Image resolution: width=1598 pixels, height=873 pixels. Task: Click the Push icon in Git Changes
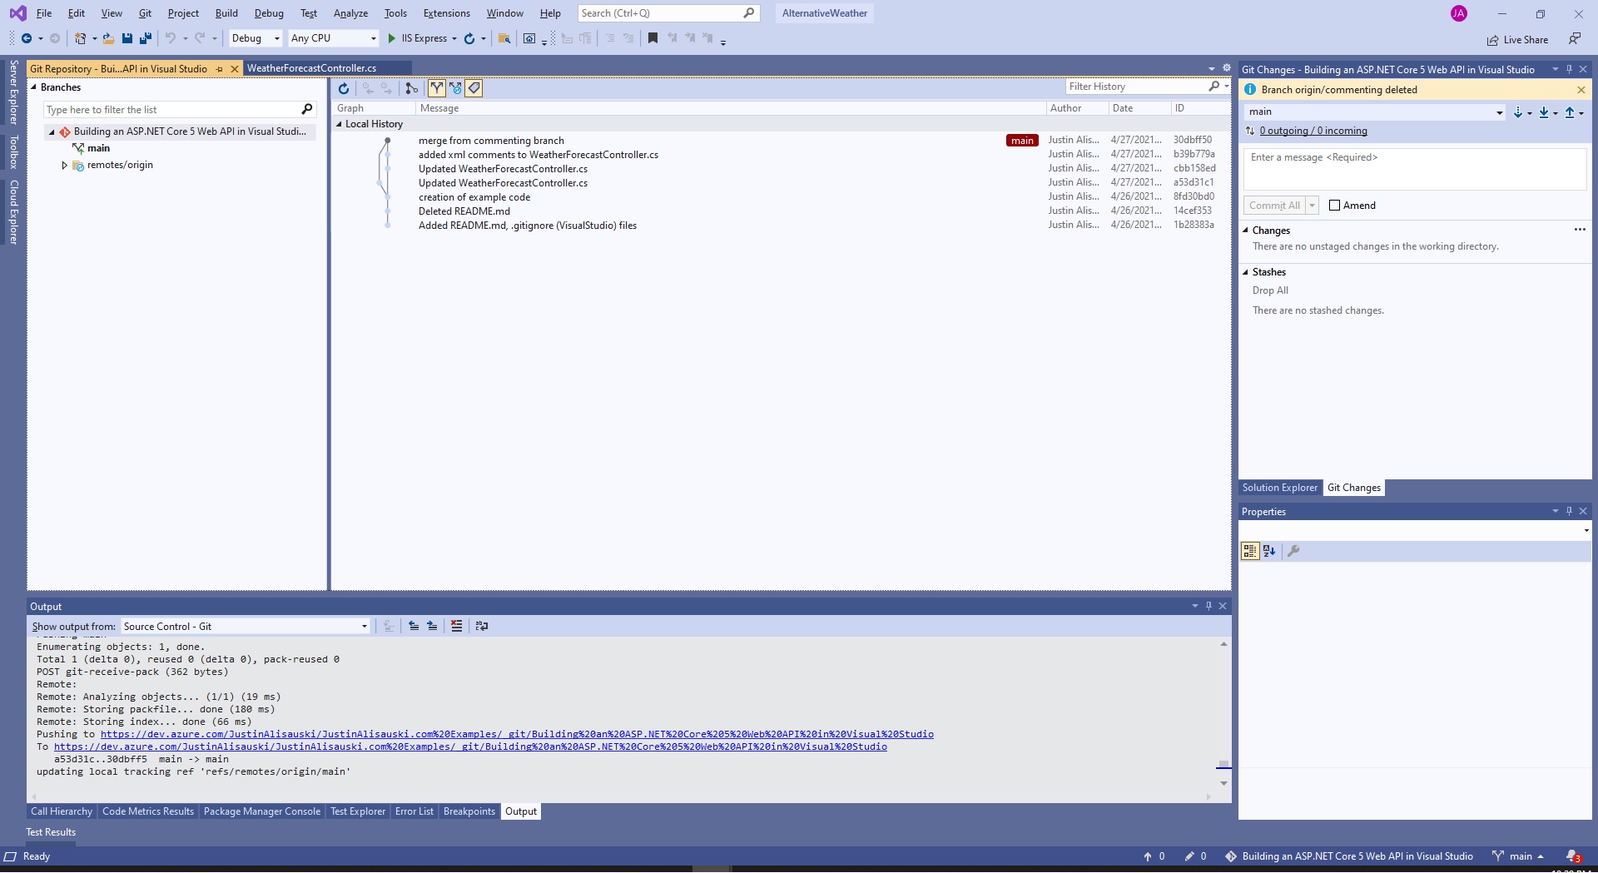pyautogui.click(x=1570, y=112)
